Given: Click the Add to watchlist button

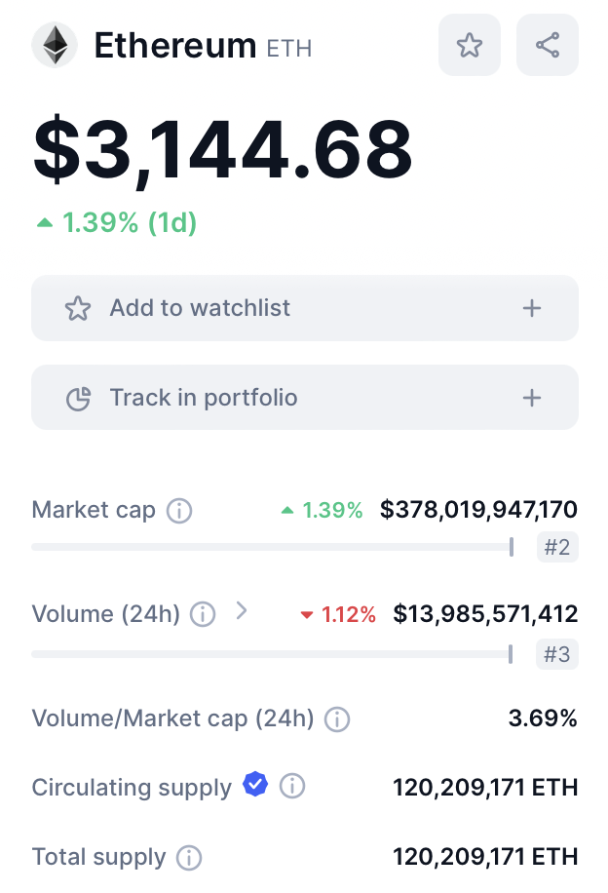Looking at the screenshot, I should point(304,308).
